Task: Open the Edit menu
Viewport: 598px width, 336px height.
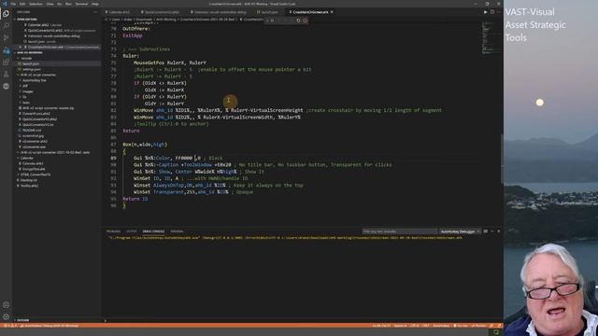Action: click(22, 4)
